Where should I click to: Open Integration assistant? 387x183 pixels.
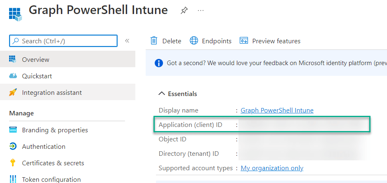[68, 92]
